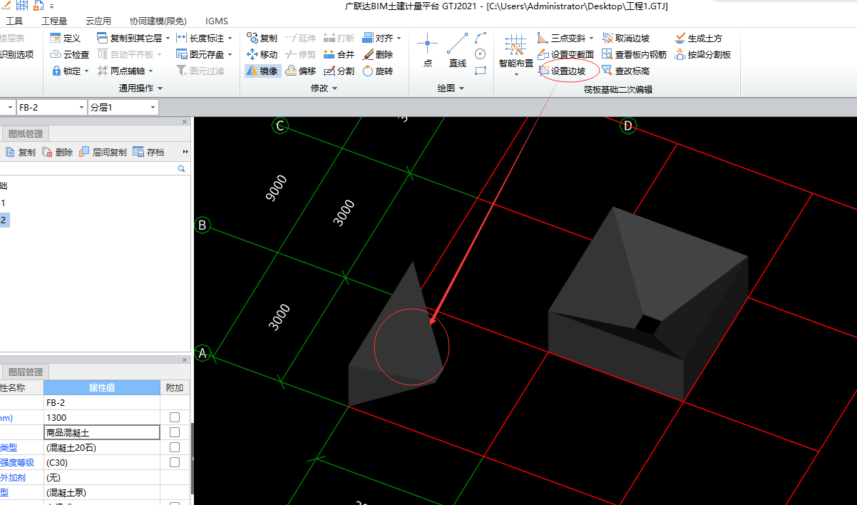
Task: Click the 商品混凝土 property value field
Action: (102, 432)
